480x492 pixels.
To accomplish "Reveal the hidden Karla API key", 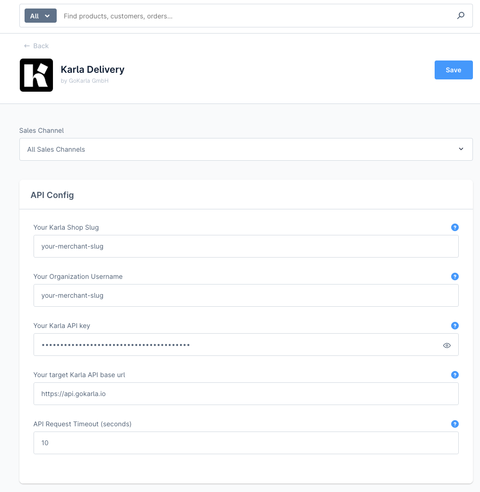I will pos(446,345).
